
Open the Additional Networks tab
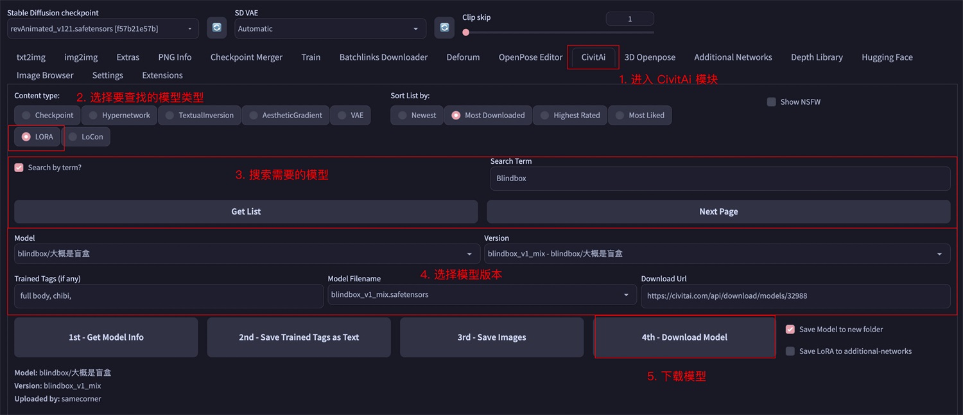click(733, 57)
